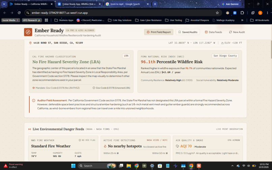This screenshot has width=272, height=170.
Task: Go forward to the next page
Action: tap(12, 13)
